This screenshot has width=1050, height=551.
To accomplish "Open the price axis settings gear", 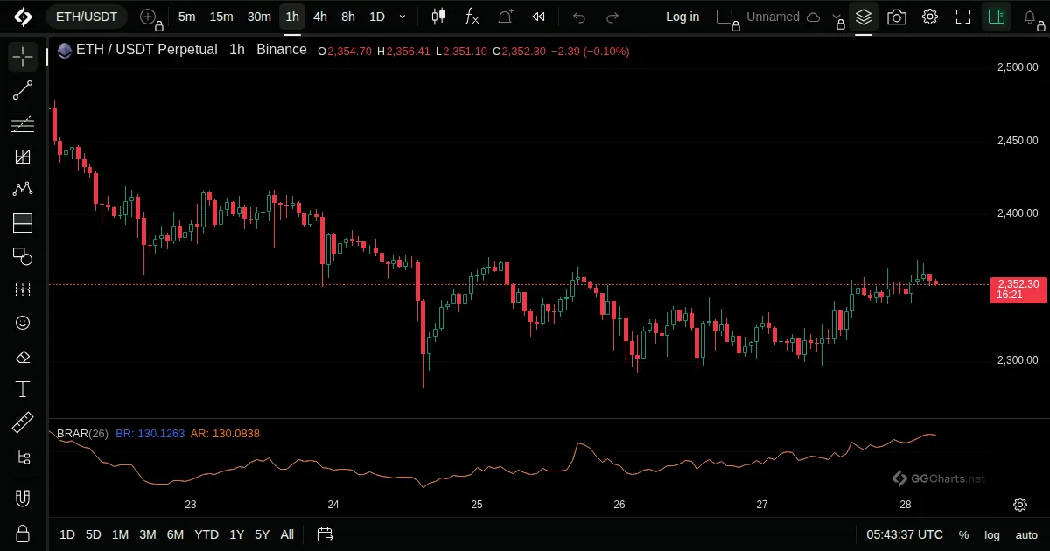I will [1020, 505].
